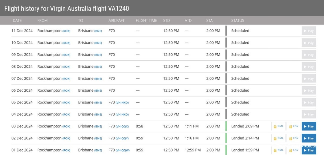Image resolution: width=324 pixels, height=155 pixels.
Task: Download CSV for 02 Dec flight
Action: click(x=294, y=138)
